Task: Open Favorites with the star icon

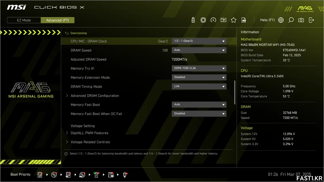Action: tap(234, 20)
